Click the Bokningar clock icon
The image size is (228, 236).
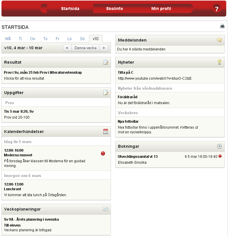[219, 146]
